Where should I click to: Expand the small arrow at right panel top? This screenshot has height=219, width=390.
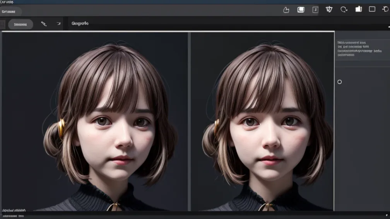coord(388,26)
